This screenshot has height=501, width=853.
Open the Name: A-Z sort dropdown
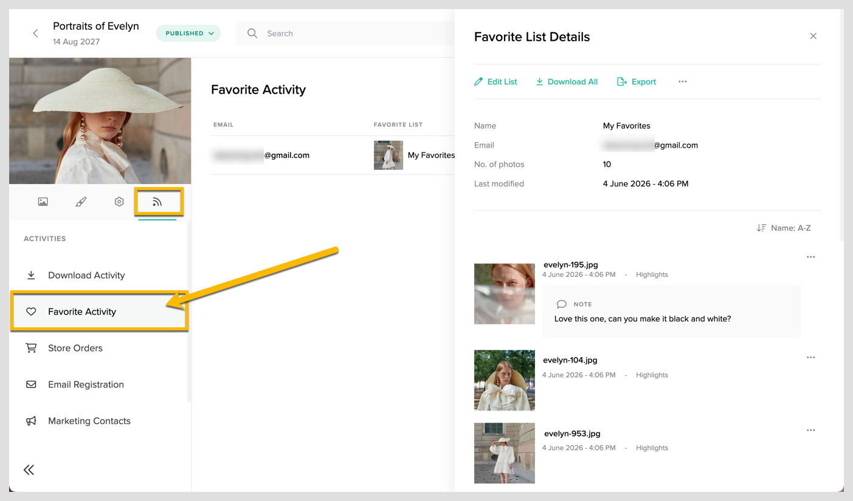(x=784, y=228)
